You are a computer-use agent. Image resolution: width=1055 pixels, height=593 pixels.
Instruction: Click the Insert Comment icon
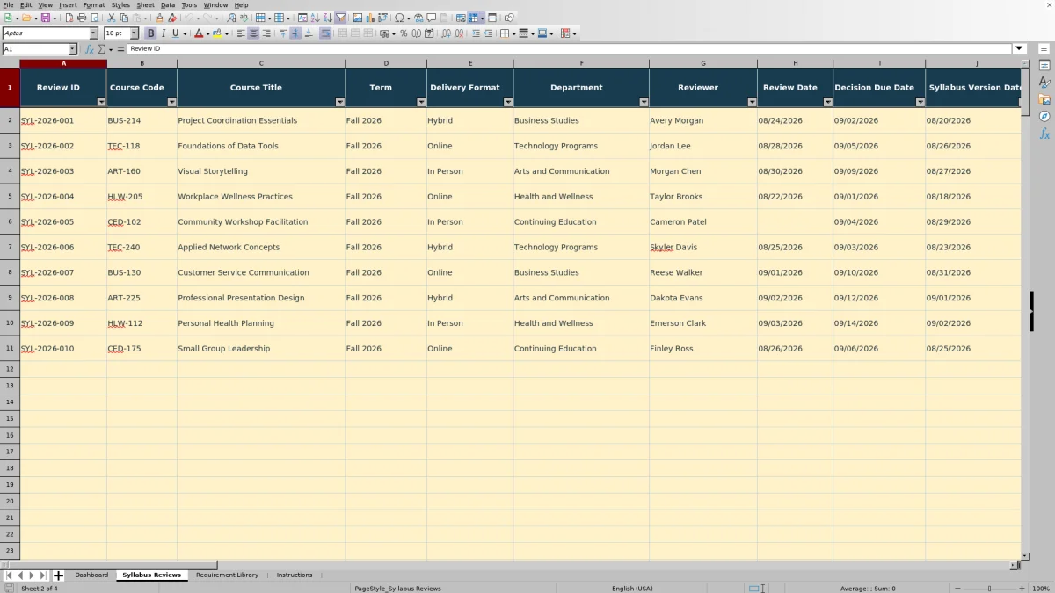pos(432,18)
